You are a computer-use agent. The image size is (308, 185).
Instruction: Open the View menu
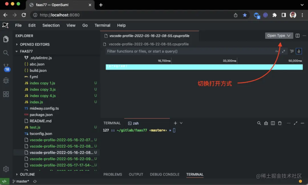point(71,25)
